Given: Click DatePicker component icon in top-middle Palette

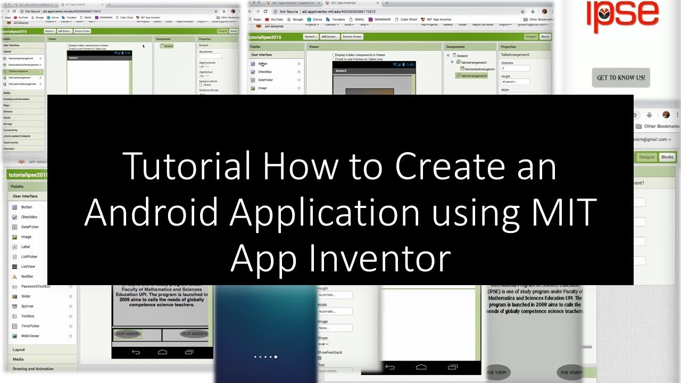Looking at the screenshot, I should coord(253,80).
